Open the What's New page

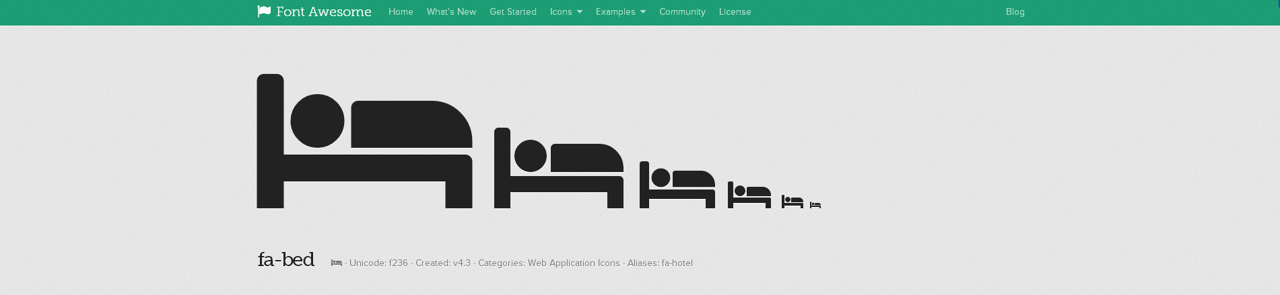[x=451, y=11]
